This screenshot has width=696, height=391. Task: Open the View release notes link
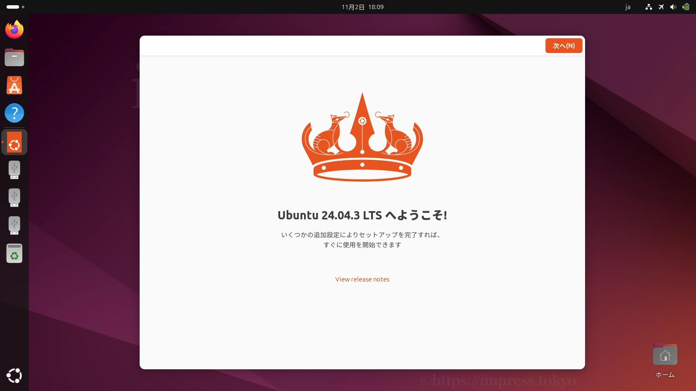point(362,279)
